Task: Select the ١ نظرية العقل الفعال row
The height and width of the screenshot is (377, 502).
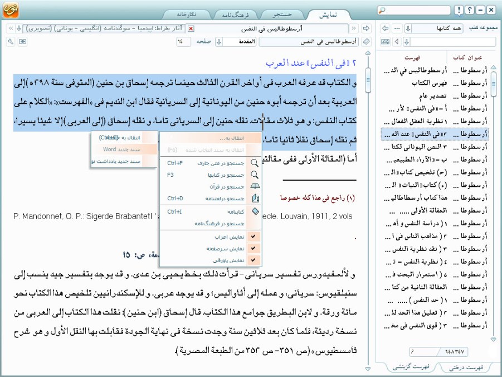Action: coord(435,121)
